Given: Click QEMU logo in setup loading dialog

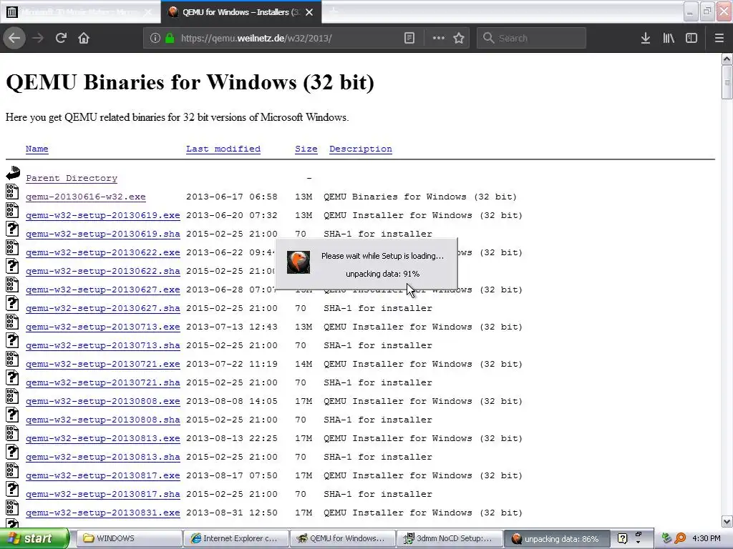Looking at the screenshot, I should 298,262.
